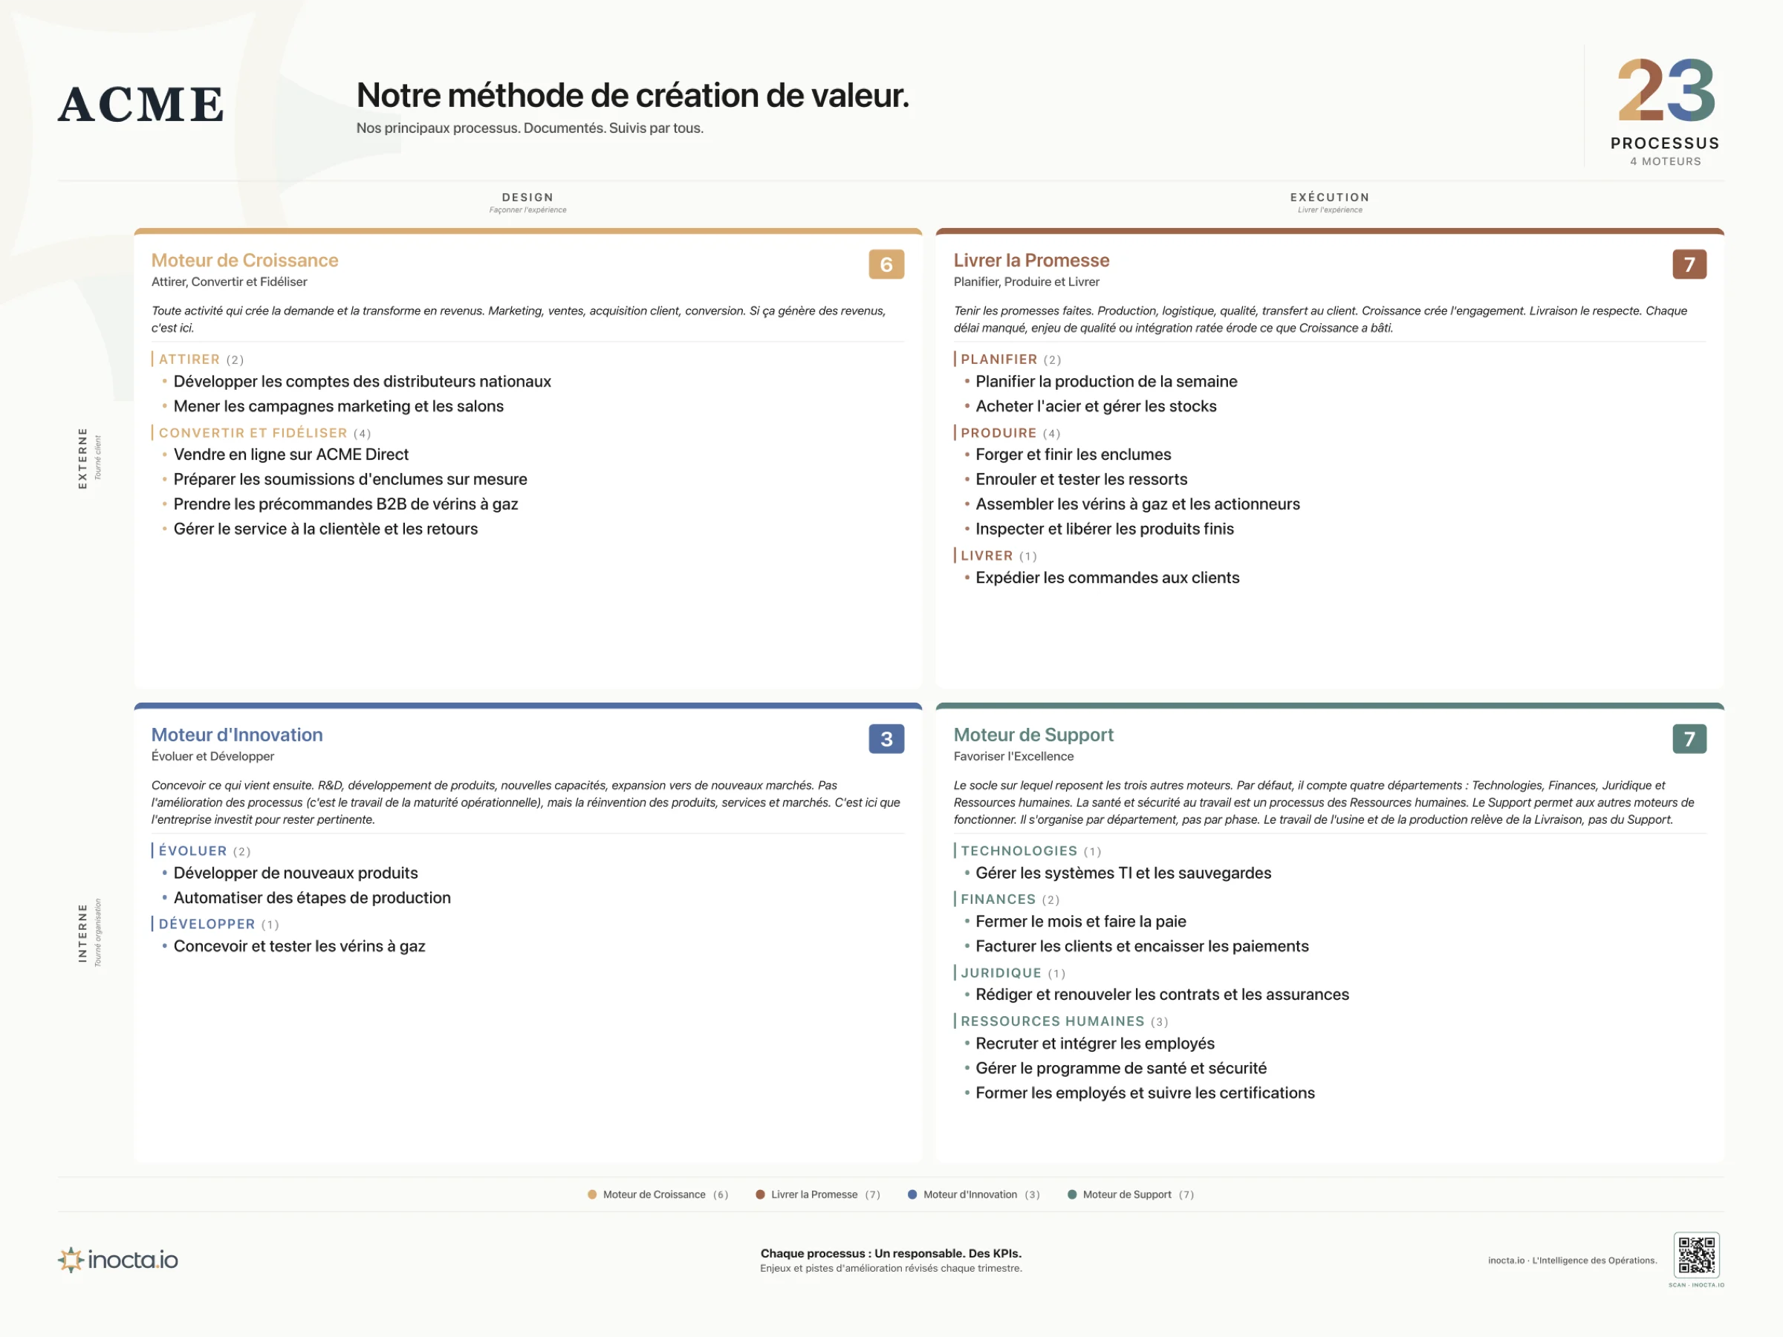
Task: Click the green legend dot for Moteur de Support
Action: pyautogui.click(x=1072, y=1194)
